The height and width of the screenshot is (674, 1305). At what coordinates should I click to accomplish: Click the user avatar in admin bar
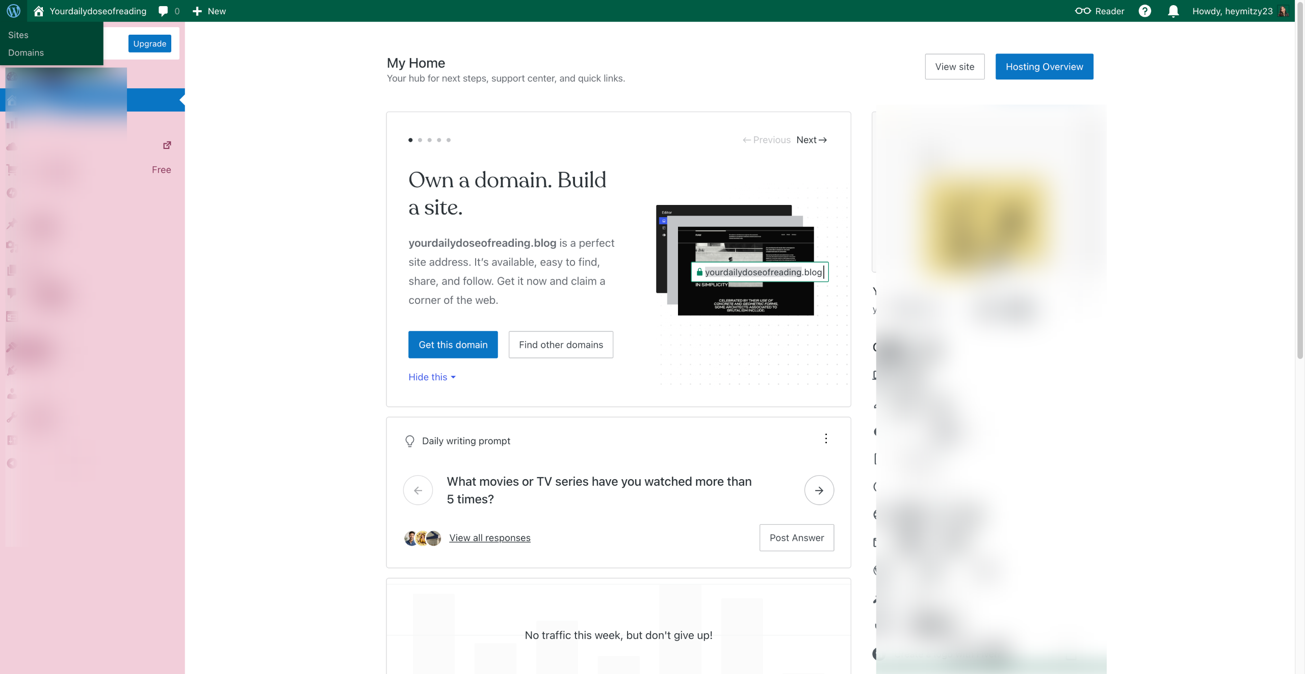(x=1284, y=11)
